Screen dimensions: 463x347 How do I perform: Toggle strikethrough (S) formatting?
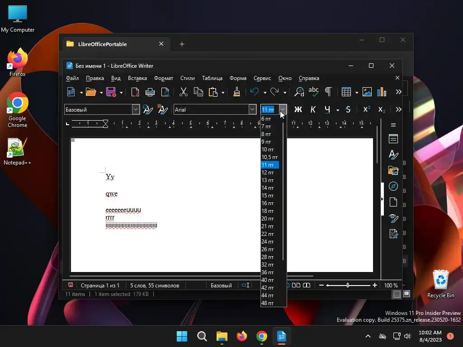click(348, 109)
